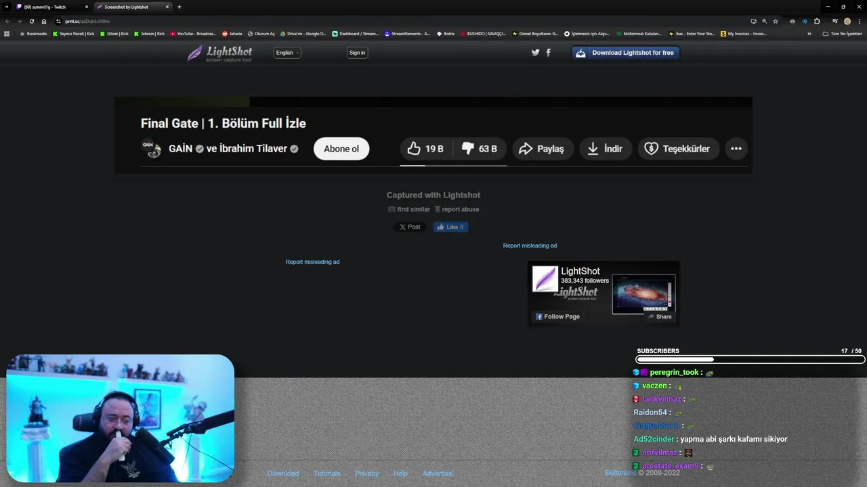Click Share in LightShot Facebook widget
The width and height of the screenshot is (867, 487).
[x=659, y=317]
